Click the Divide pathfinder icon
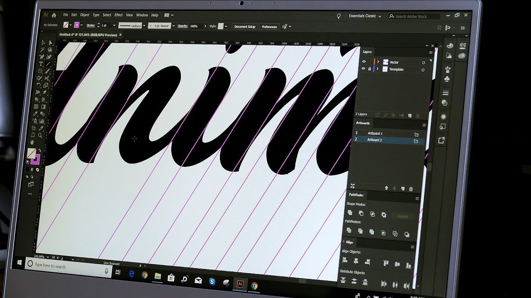The width and height of the screenshot is (531, 298). 348,230
